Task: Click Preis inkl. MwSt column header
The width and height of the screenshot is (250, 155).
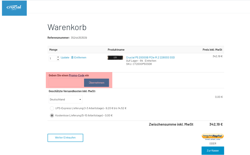Action: pos(212,50)
